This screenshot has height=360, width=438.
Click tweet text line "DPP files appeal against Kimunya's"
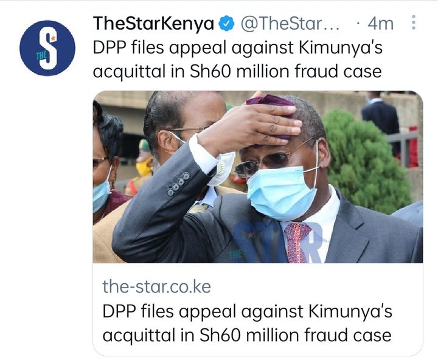point(237,47)
